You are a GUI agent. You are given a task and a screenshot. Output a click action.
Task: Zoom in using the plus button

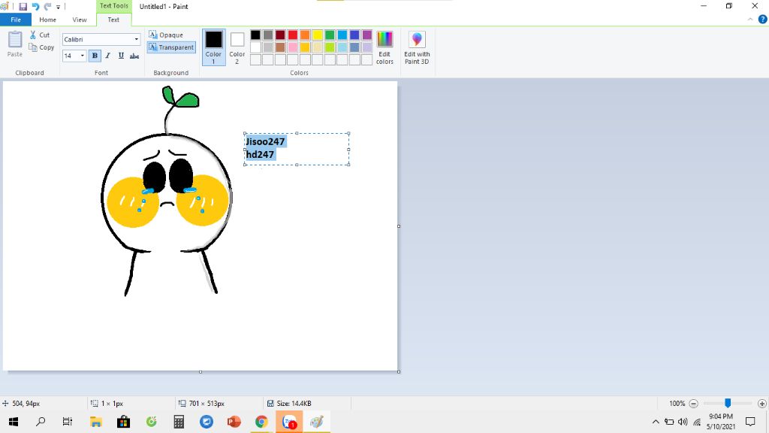pyautogui.click(x=761, y=404)
